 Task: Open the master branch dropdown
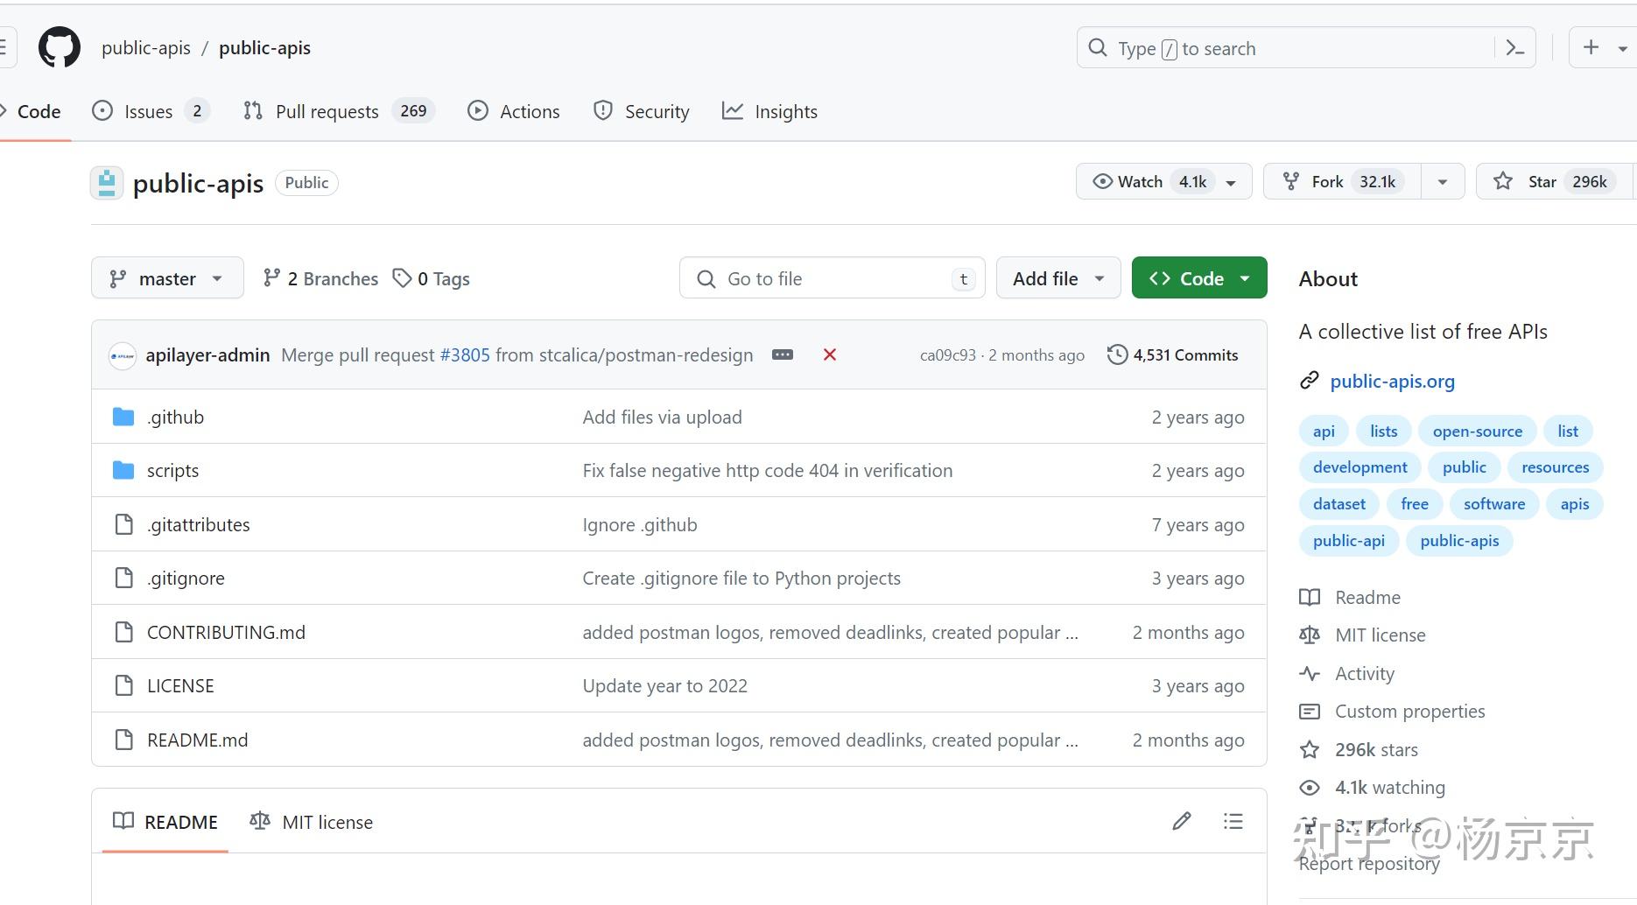pos(167,278)
